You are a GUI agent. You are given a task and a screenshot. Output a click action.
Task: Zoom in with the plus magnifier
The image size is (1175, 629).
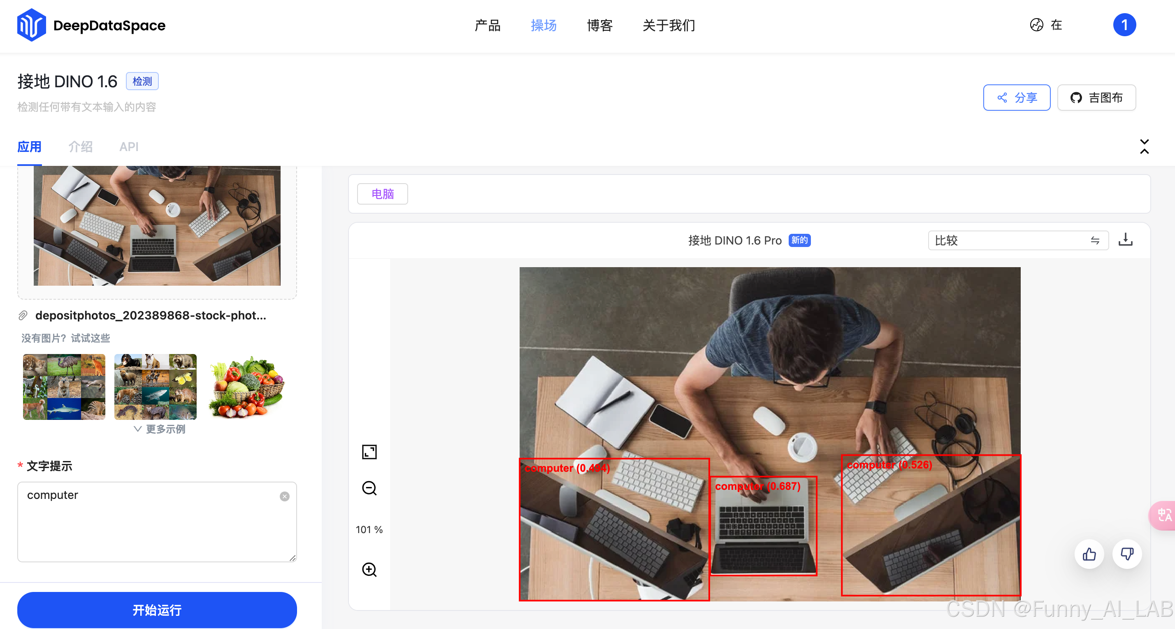pos(369,569)
